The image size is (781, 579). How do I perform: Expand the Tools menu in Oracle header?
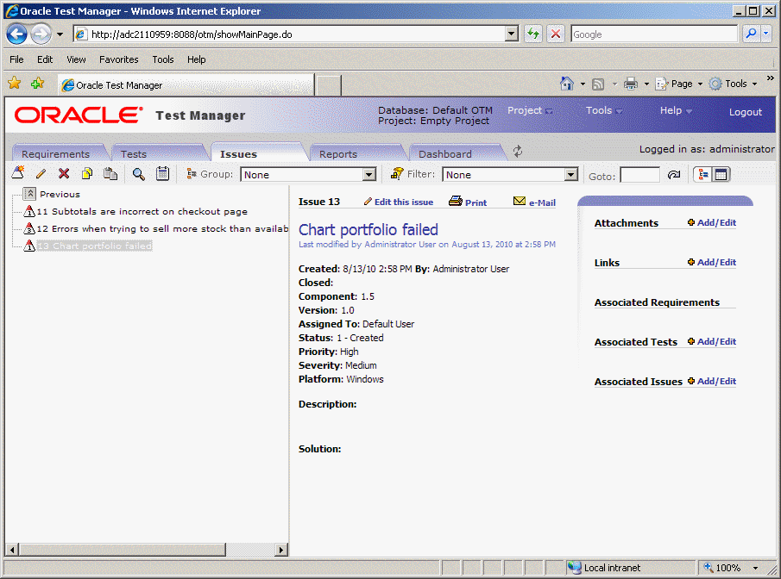(604, 110)
